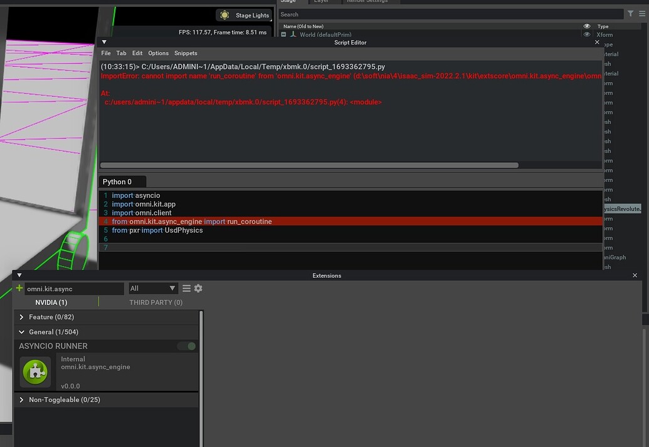This screenshot has width=649, height=447.
Task: Expand the Feature (0/82) section
Action: [22, 317]
